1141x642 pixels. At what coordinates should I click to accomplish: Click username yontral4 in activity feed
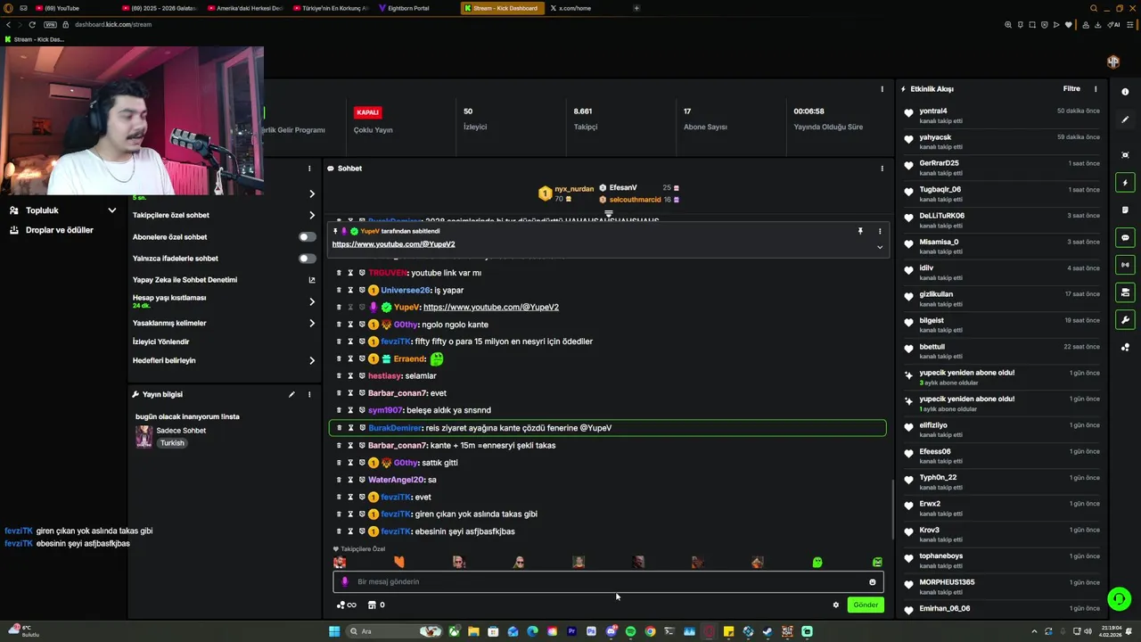[x=933, y=111]
